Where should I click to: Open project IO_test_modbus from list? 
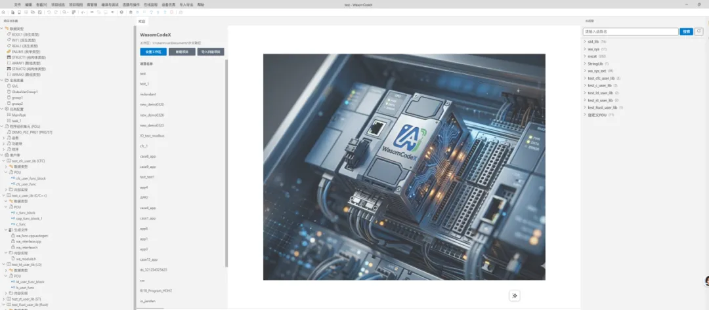(152, 136)
